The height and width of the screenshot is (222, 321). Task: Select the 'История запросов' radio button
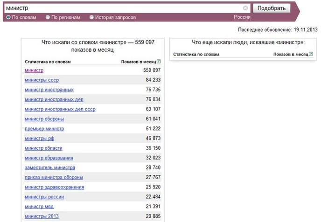(x=91, y=17)
